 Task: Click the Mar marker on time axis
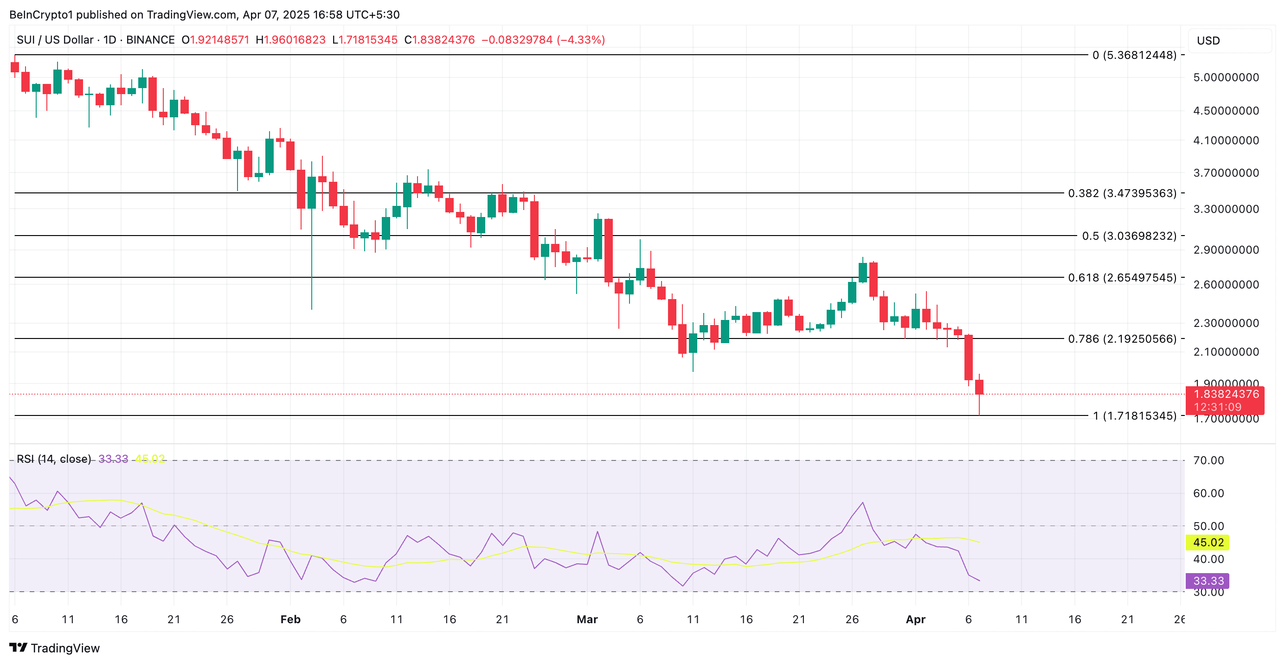(587, 619)
